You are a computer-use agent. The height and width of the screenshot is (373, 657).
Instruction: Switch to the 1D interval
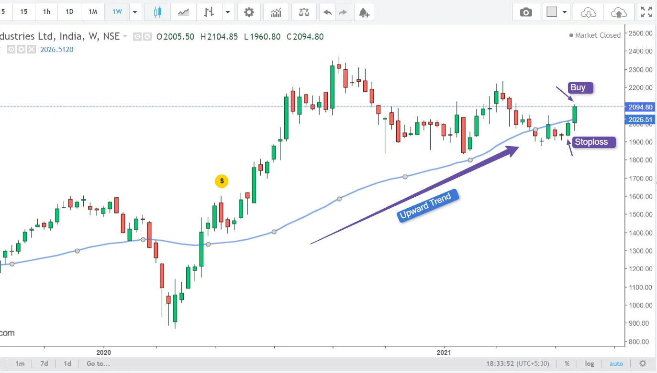click(x=69, y=12)
